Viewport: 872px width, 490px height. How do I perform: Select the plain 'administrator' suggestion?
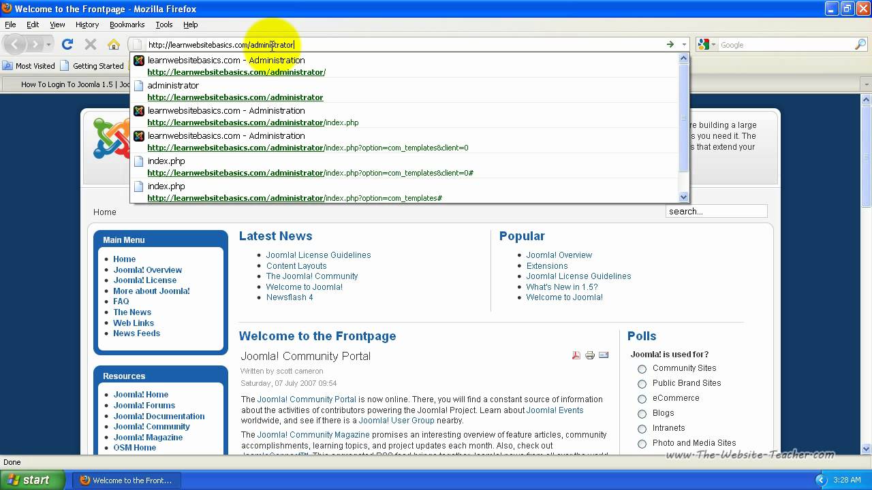click(x=405, y=91)
